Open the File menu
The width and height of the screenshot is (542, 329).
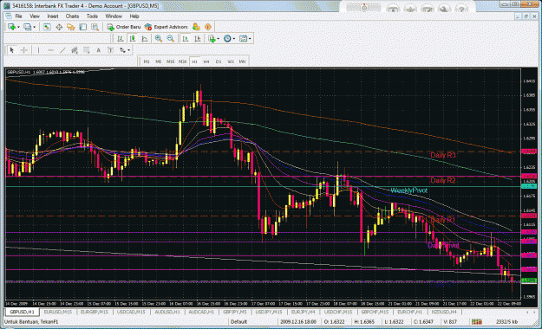click(x=18, y=16)
